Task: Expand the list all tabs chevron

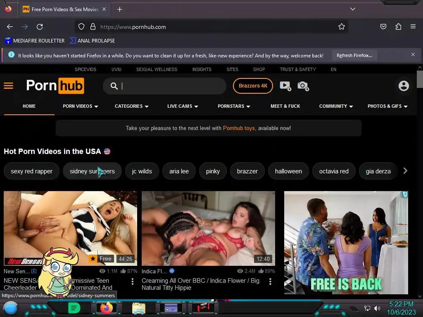Action: [x=353, y=9]
